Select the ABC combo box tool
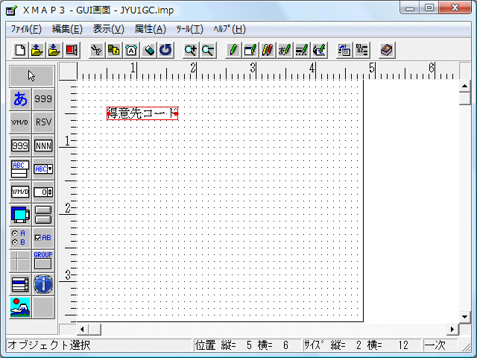The image size is (477, 358). pos(43,169)
